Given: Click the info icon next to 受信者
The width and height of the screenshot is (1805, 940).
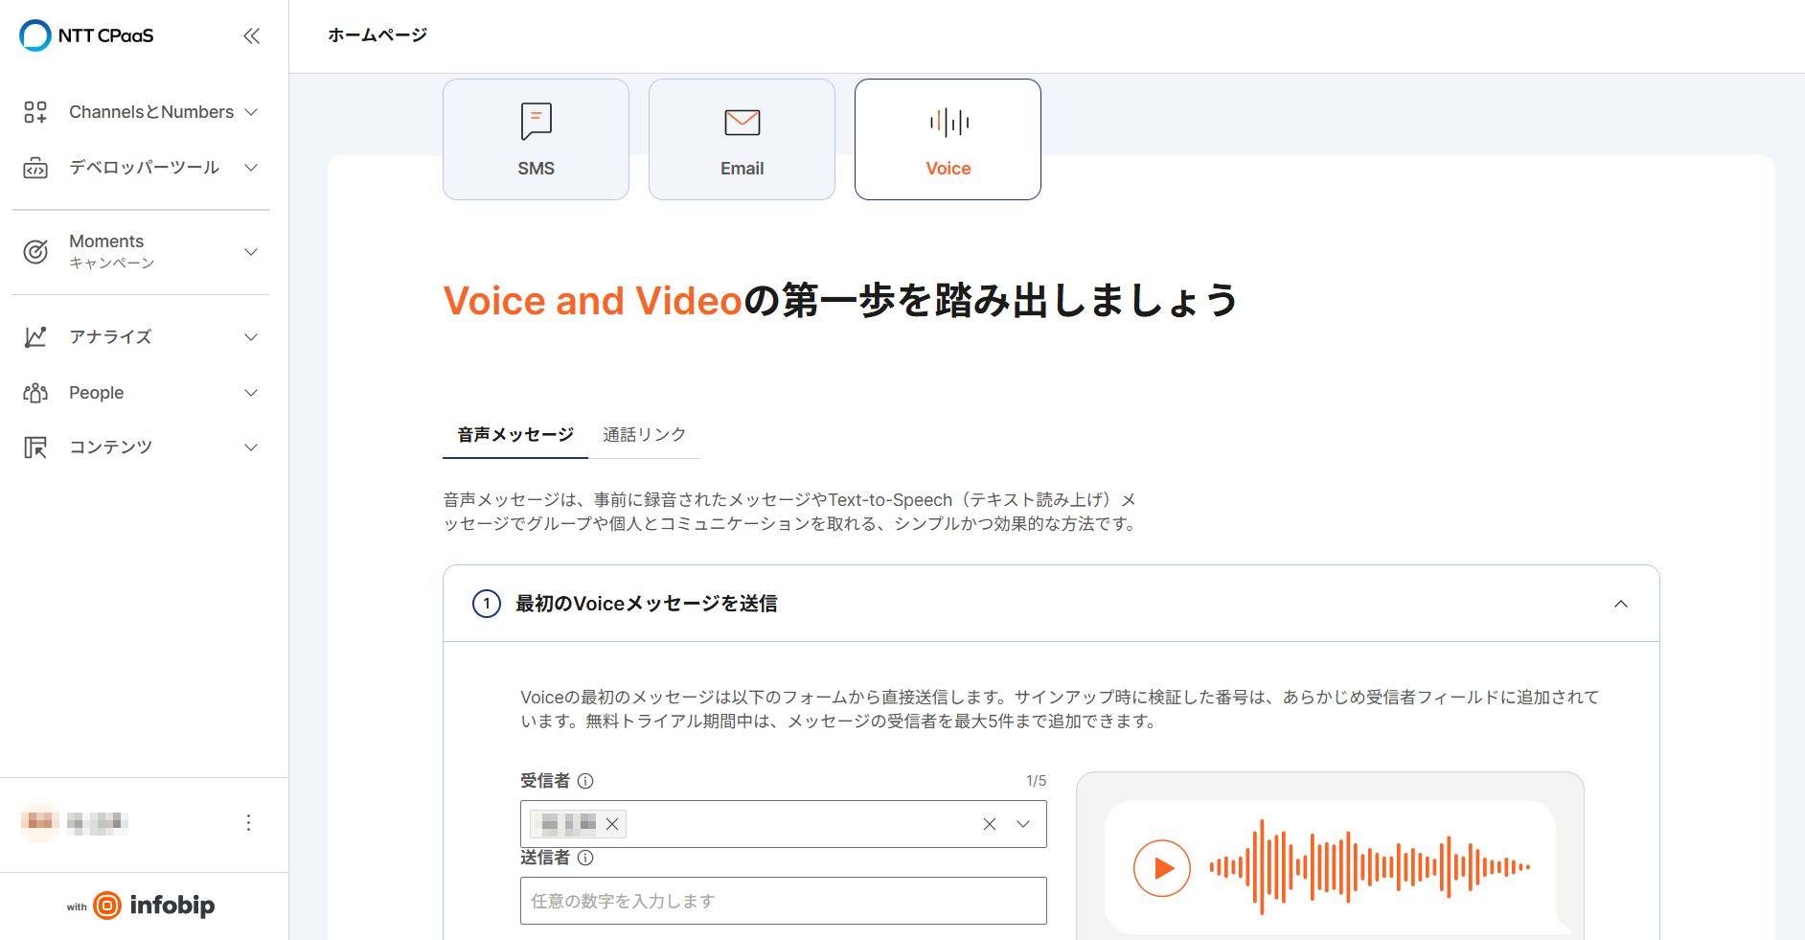Looking at the screenshot, I should 585,781.
